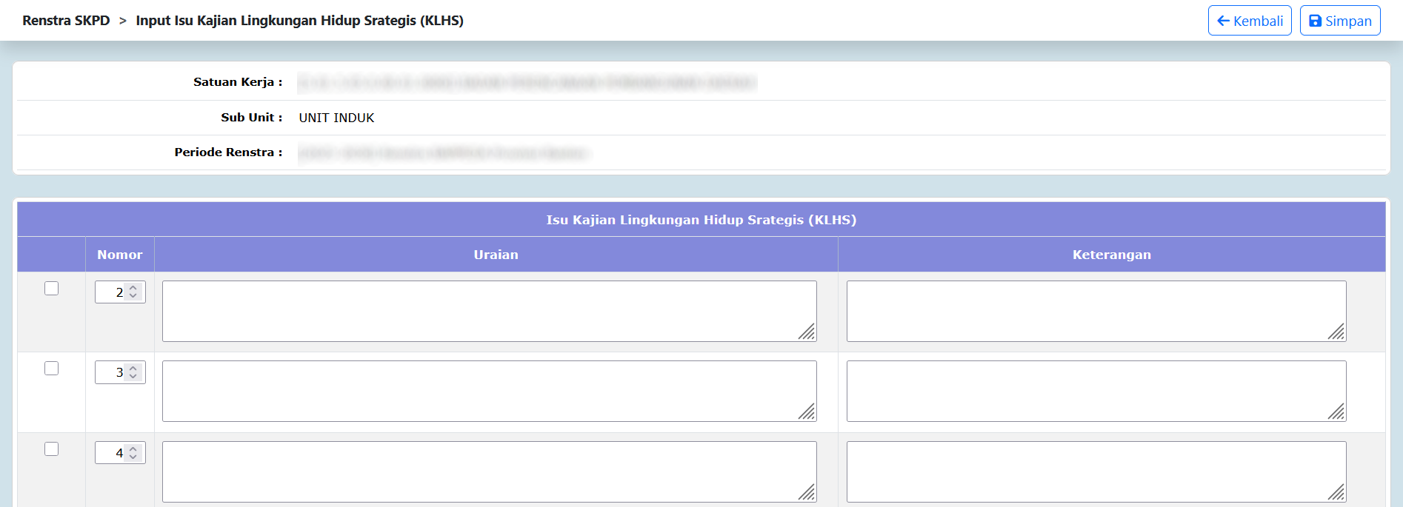Check the checkbox for row number 2
Screen dimensions: 1403x507
click(51, 289)
